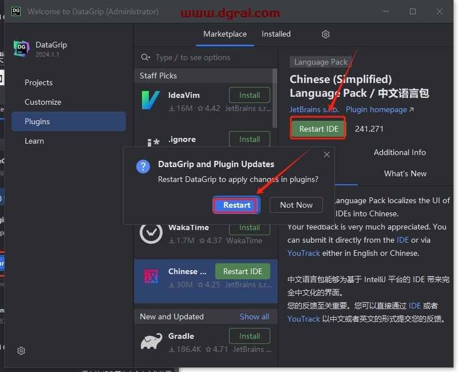The width and height of the screenshot is (458, 372).
Task: Install the IdeaVim plugin
Action: point(250,95)
